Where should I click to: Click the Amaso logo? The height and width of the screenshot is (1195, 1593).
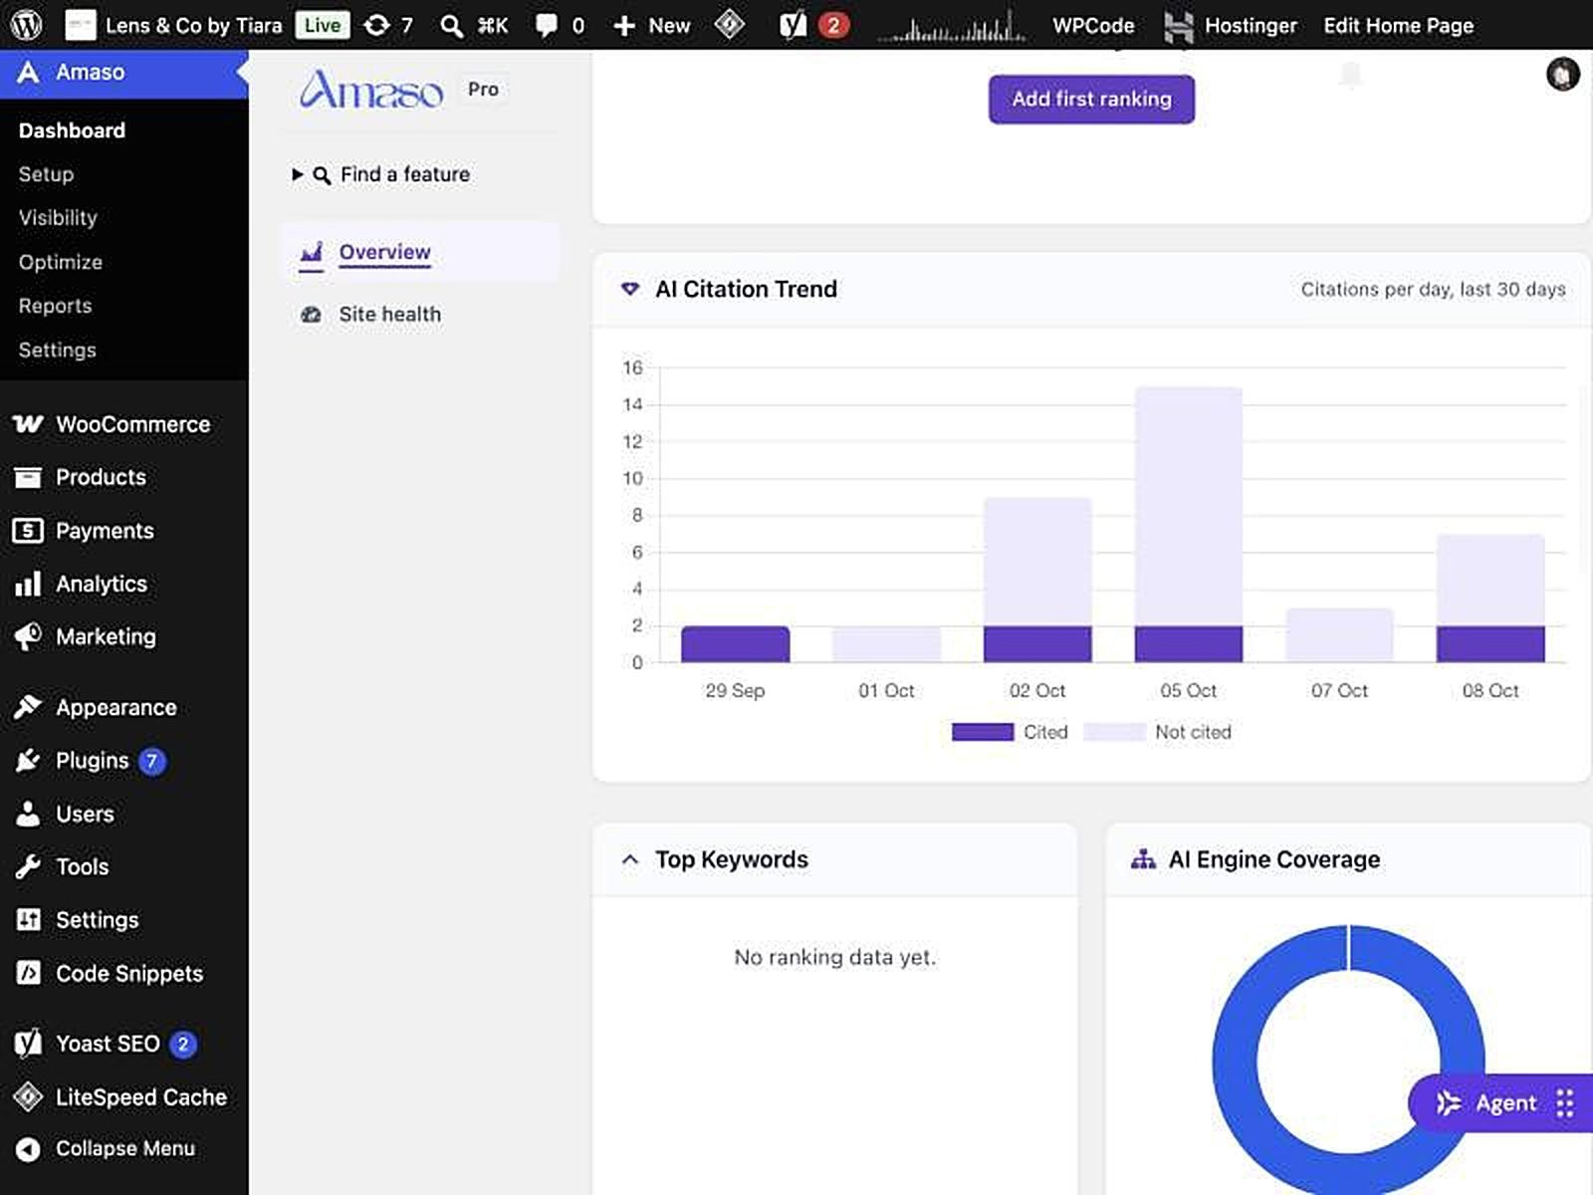371,90
